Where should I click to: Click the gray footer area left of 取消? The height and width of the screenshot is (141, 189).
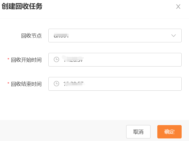click(x=63, y=130)
